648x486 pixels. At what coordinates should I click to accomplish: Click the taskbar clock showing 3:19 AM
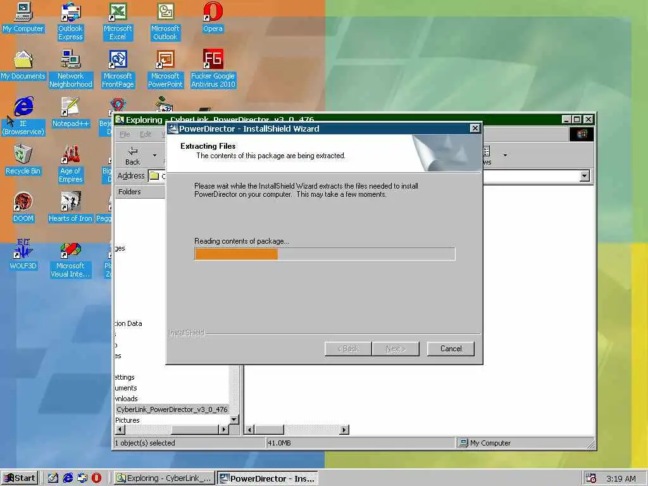click(621, 478)
